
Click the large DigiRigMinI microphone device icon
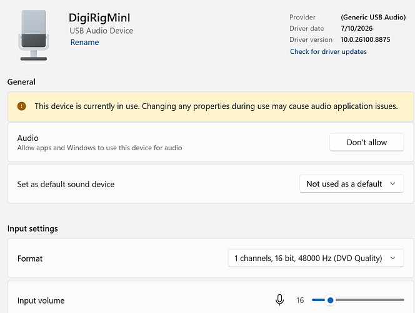click(34, 35)
